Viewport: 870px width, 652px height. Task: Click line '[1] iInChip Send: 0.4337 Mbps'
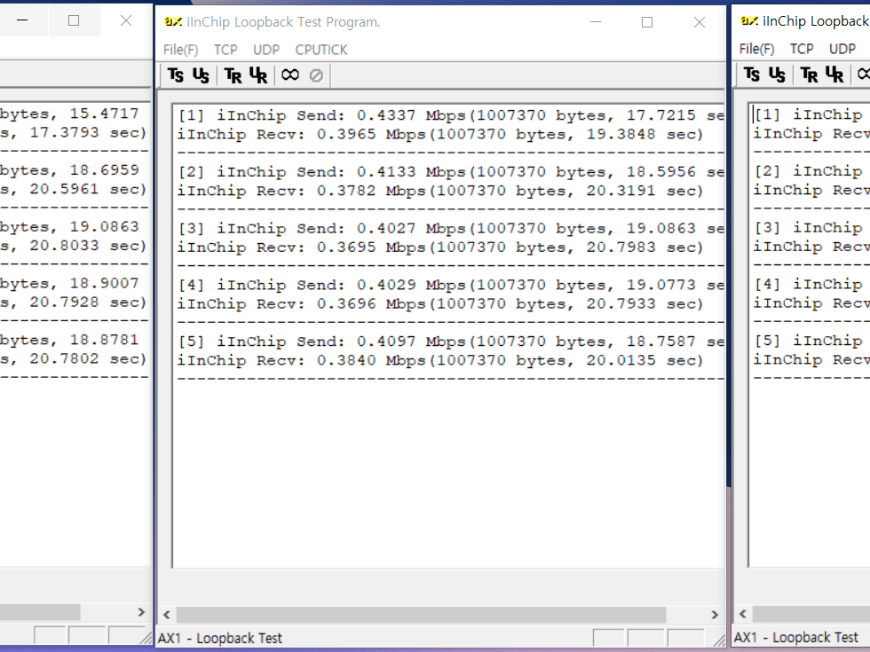pyautogui.click(x=451, y=115)
